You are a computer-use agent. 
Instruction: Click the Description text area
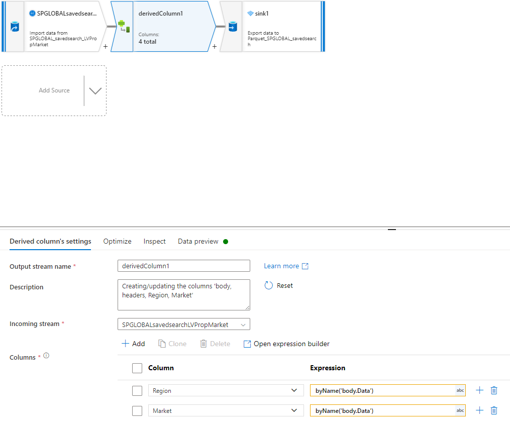point(184,295)
